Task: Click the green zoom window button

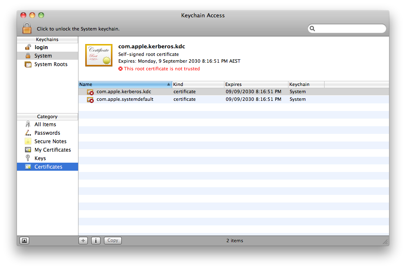Action: tap(41, 15)
